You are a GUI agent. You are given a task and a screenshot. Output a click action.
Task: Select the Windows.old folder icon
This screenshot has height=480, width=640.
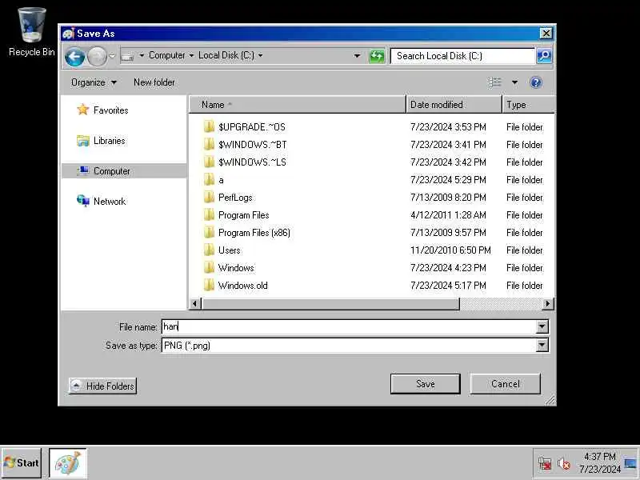coord(209,286)
